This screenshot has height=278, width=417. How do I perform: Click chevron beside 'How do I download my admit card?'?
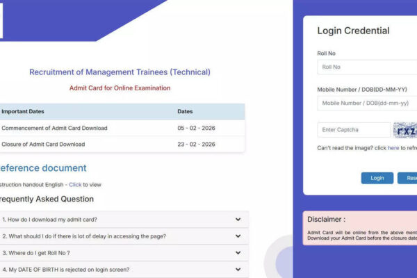(238, 220)
